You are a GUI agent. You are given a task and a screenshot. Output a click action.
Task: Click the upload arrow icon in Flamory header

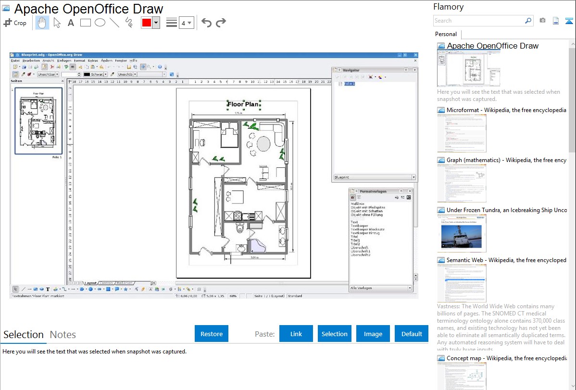569,21
